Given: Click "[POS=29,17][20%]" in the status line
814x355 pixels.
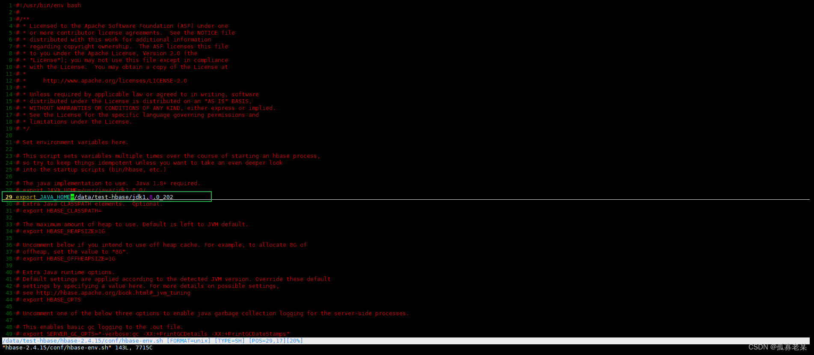Looking at the screenshot, I should pos(276,340).
